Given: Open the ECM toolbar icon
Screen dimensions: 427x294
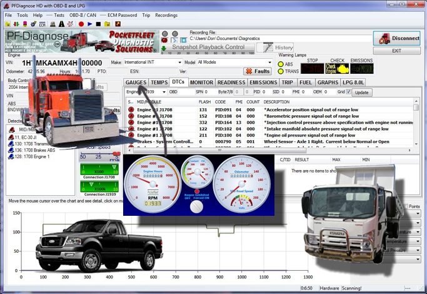Looking at the screenshot, I should click(43, 24).
